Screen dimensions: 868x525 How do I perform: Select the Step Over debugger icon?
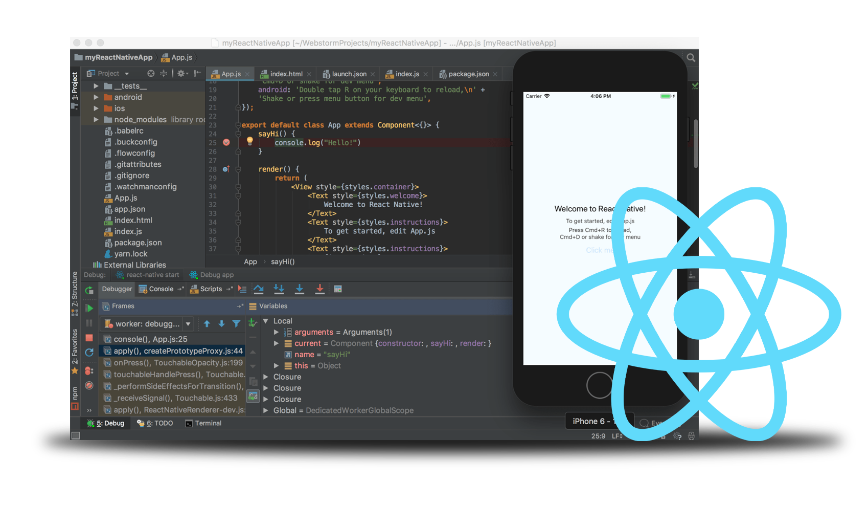click(x=258, y=289)
